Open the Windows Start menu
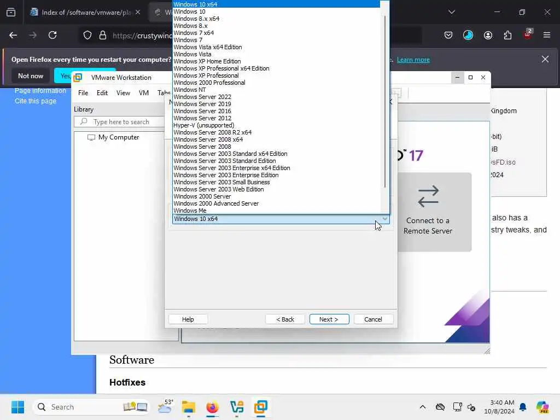Viewport: 560px width, 420px height. point(17,407)
